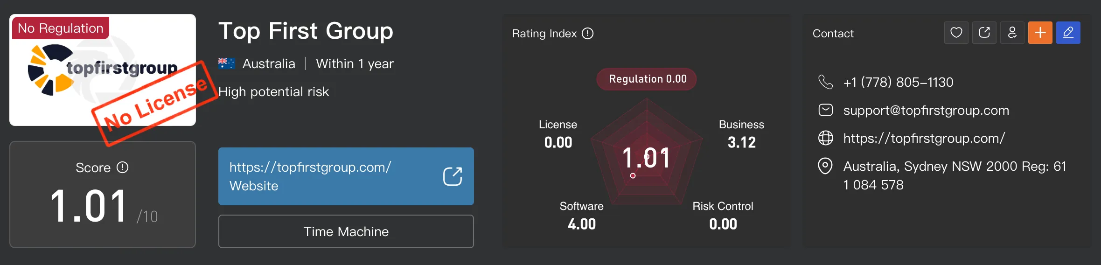Click the Rating Index info icon

588,34
